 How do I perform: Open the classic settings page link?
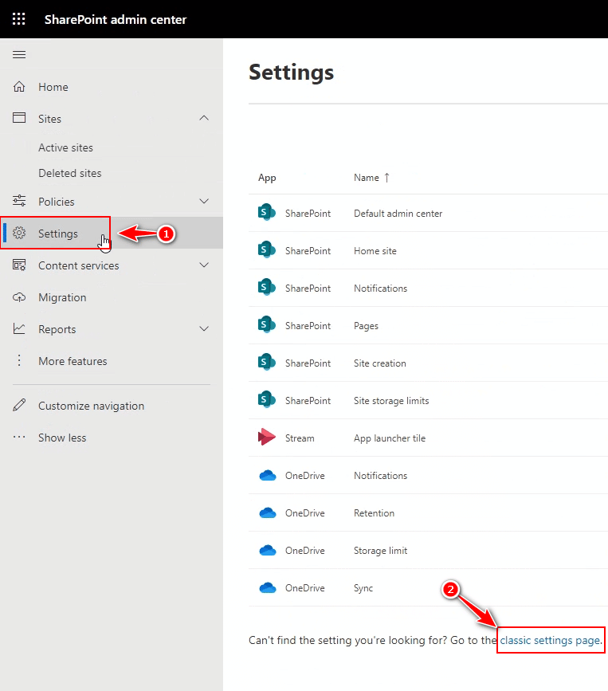pyautogui.click(x=550, y=640)
